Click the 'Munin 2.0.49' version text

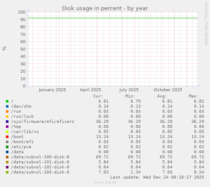click(x=105, y=182)
